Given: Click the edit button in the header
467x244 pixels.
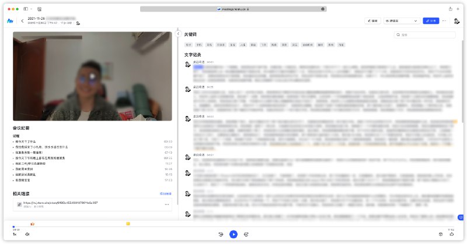Looking at the screenshot, I should (x=372, y=21).
